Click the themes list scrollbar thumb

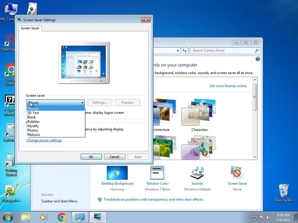[x=255, y=97]
